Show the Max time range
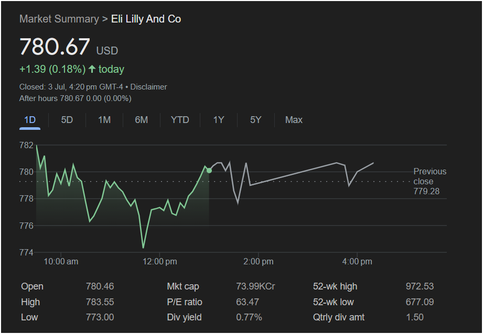Screen dimensions: 483x334 tap(294, 120)
